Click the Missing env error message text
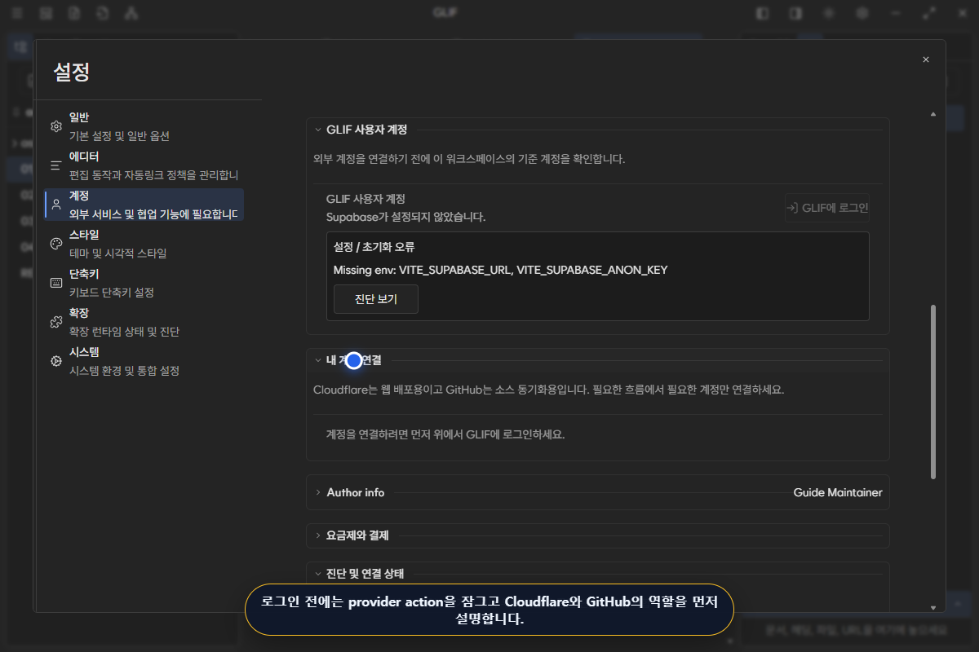This screenshot has height=652, width=979. pyautogui.click(x=501, y=270)
